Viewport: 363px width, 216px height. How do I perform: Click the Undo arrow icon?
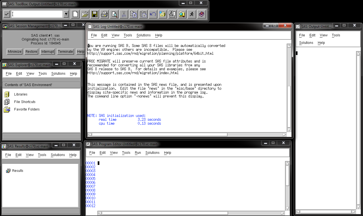pos(153,14)
